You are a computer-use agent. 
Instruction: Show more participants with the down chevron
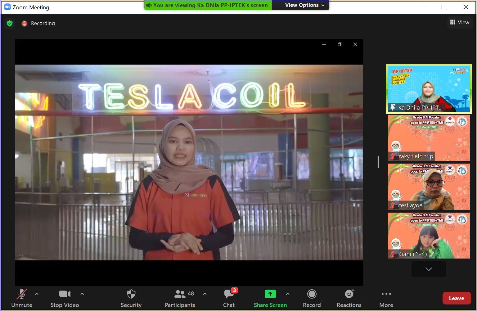pos(429,269)
